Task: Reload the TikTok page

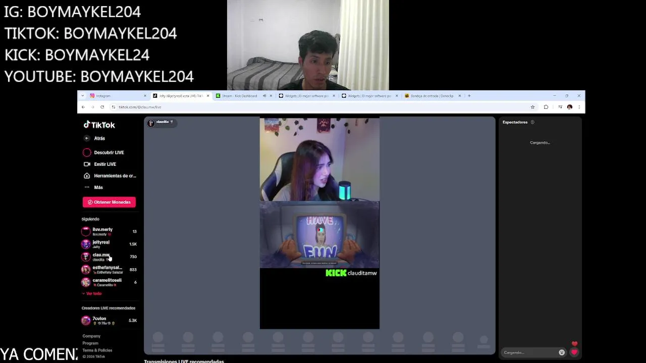Action: point(102,107)
